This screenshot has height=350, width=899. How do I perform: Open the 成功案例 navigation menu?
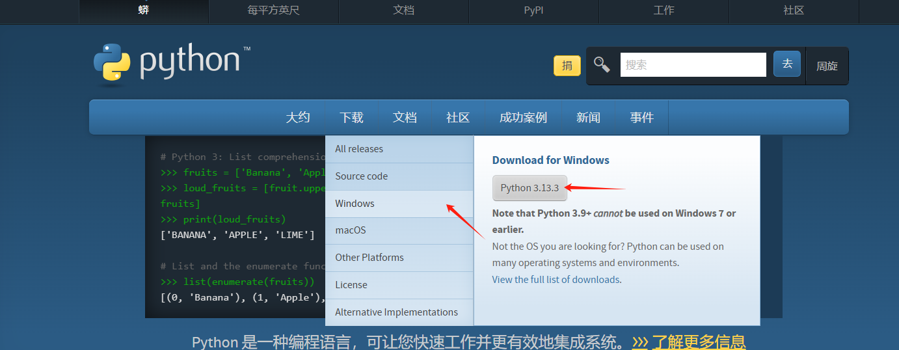(523, 118)
